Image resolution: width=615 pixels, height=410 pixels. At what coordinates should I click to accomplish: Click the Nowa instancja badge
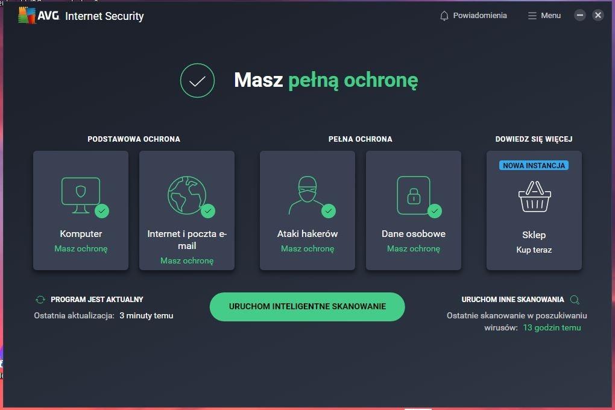click(534, 166)
